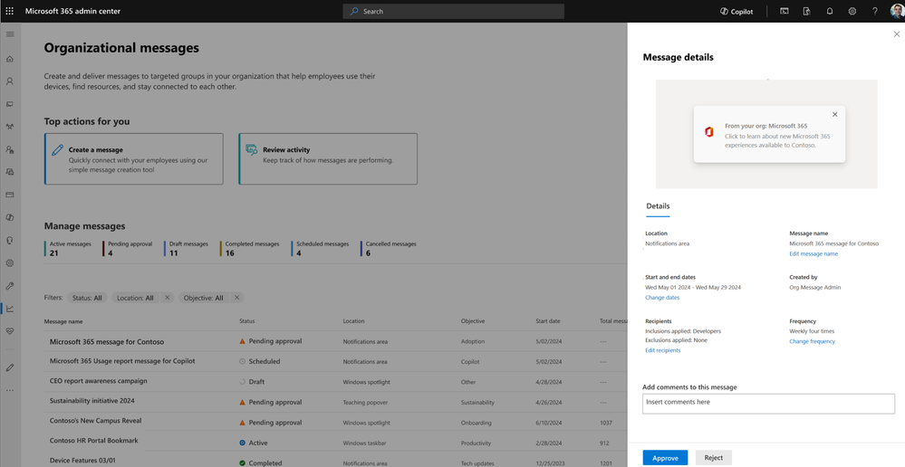Filter by Scheduled messages 4
Viewport: 905px width, 467px height.
click(x=321, y=249)
